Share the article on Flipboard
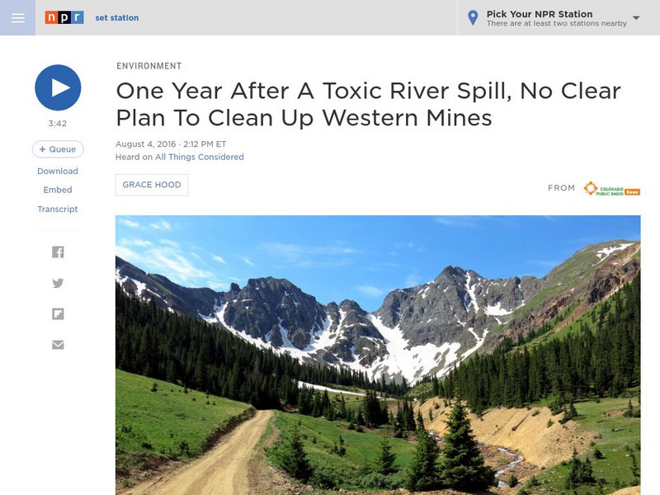Viewport: 660px width, 495px height. (58, 313)
